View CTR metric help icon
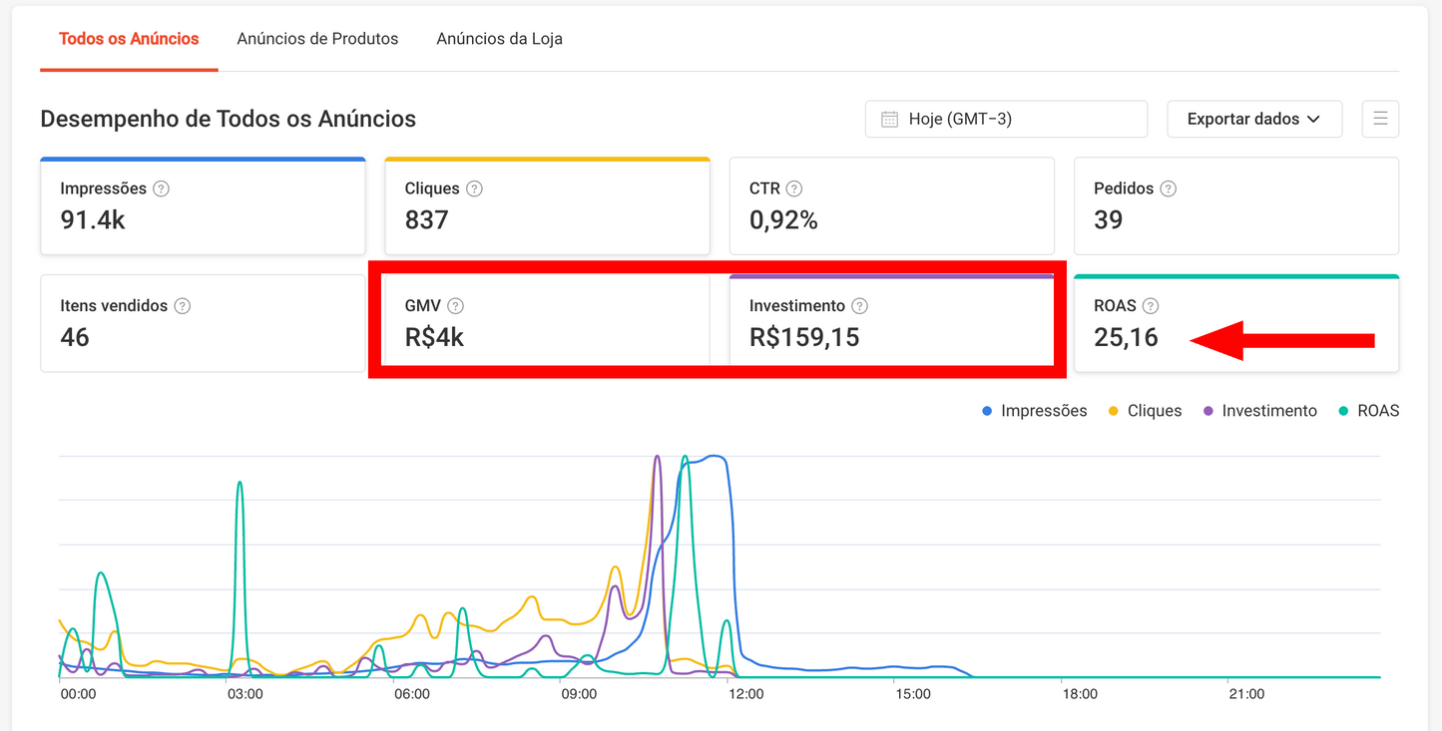The width and height of the screenshot is (1442, 731). [x=794, y=187]
